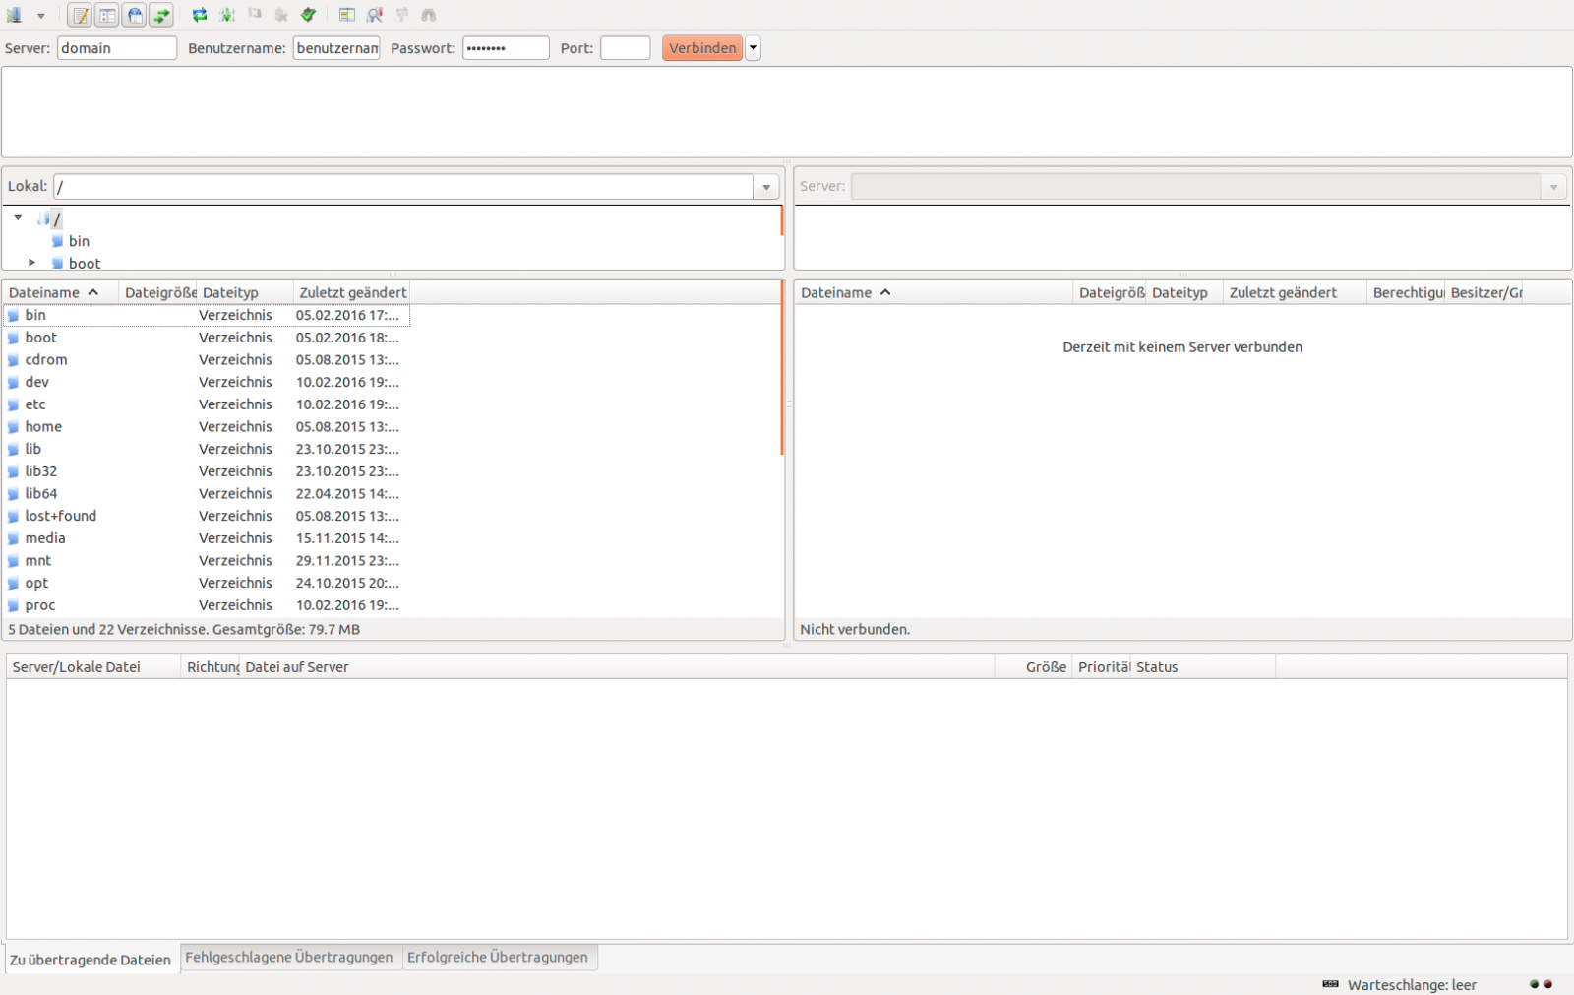Toggle the local directory tree view
The image size is (1574, 995).
tap(107, 15)
